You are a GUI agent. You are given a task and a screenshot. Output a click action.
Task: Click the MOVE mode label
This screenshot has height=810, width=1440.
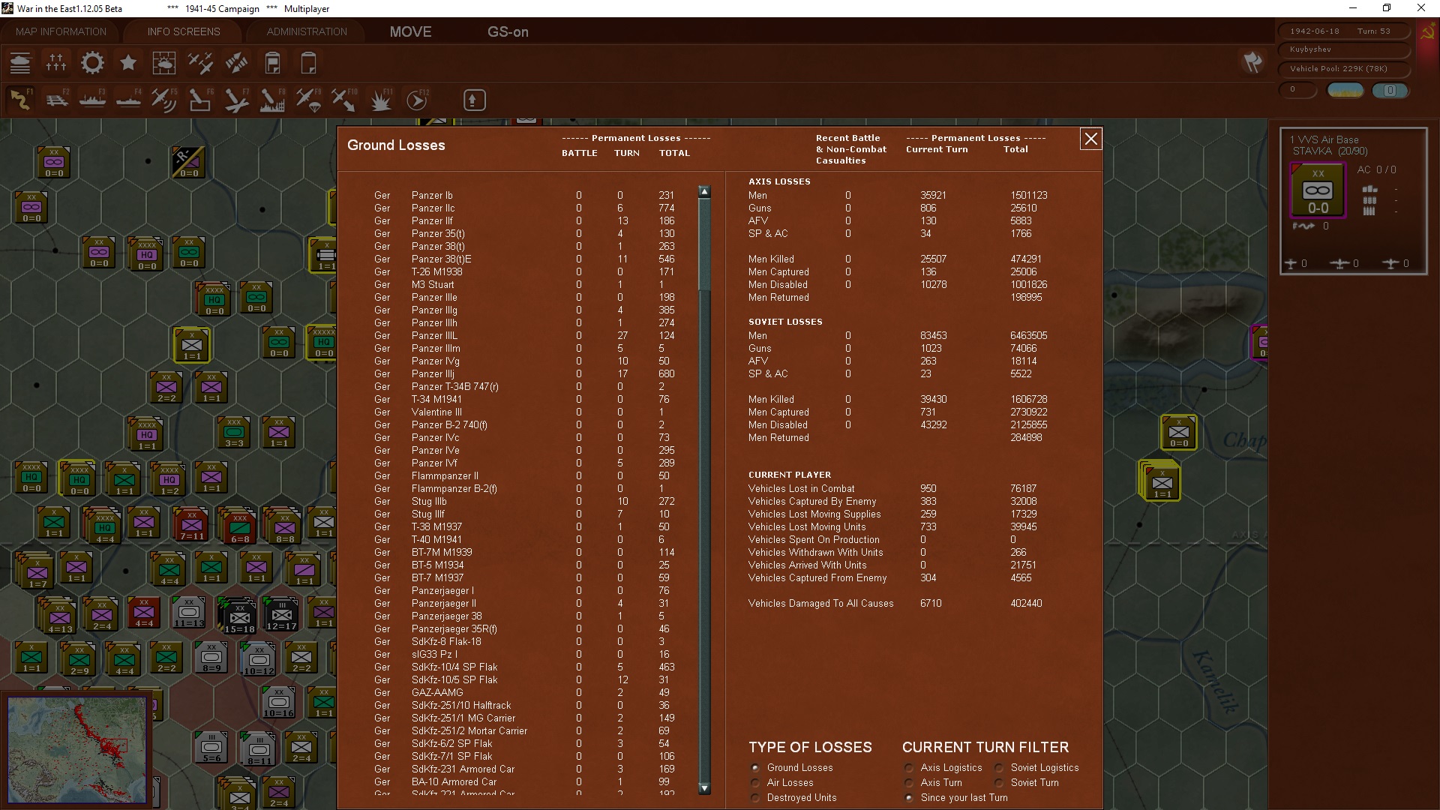410,31
